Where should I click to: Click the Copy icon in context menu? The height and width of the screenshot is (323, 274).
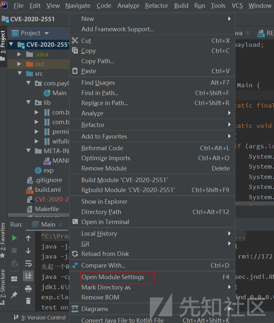(x=75, y=51)
